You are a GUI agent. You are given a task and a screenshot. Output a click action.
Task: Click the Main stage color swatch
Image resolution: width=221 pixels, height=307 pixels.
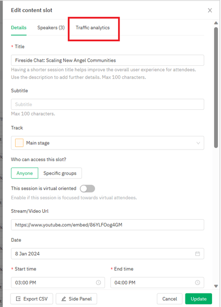pos(19,143)
